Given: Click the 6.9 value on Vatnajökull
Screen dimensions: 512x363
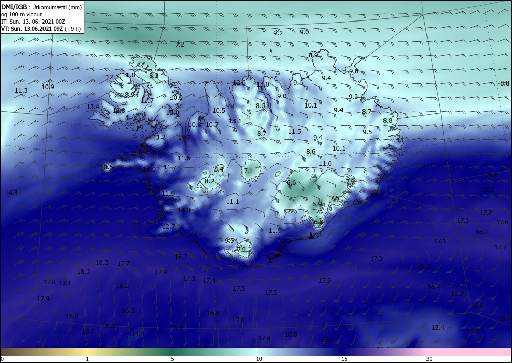Looking at the screenshot, I should (x=317, y=204).
